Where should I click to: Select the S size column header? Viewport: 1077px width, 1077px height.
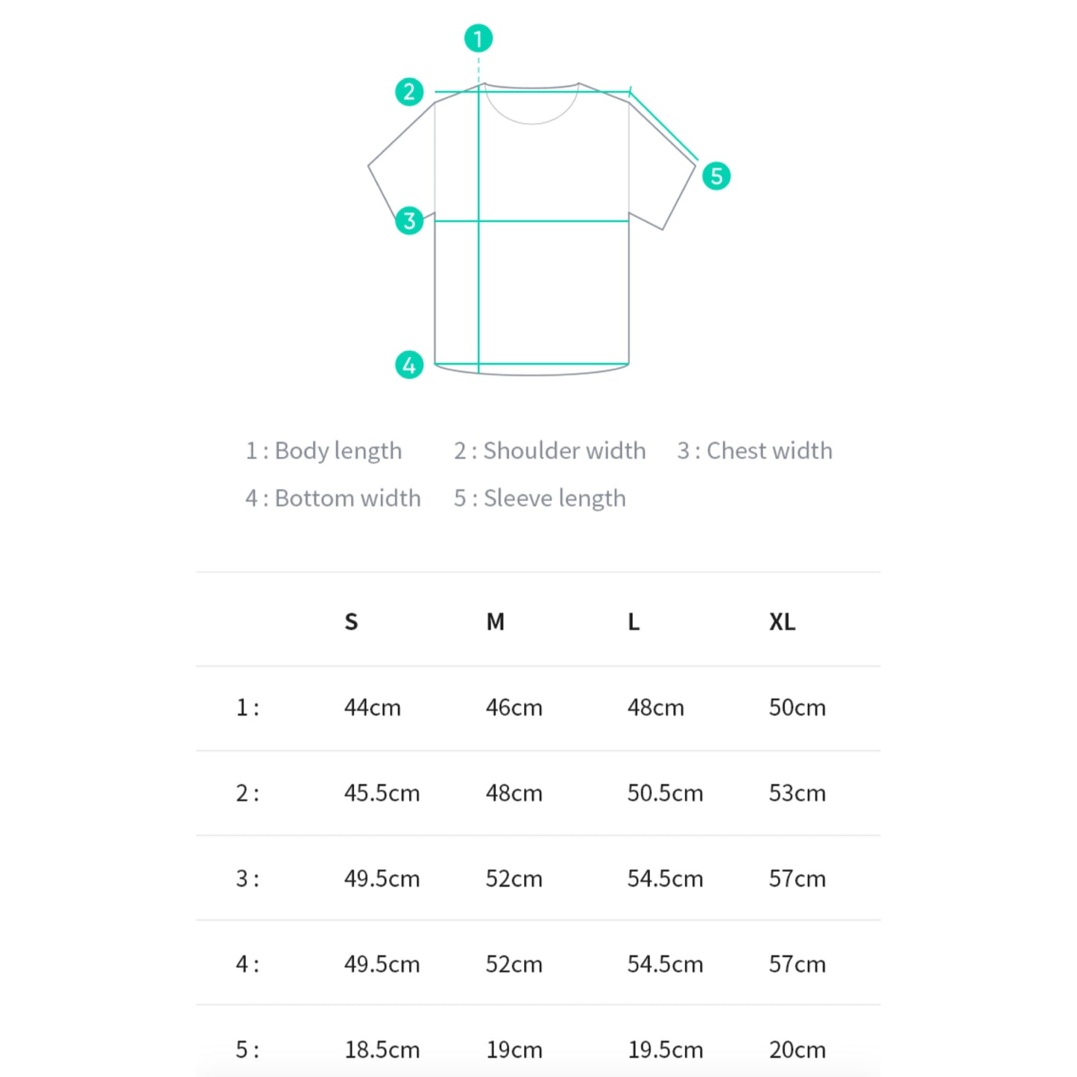pos(351,622)
